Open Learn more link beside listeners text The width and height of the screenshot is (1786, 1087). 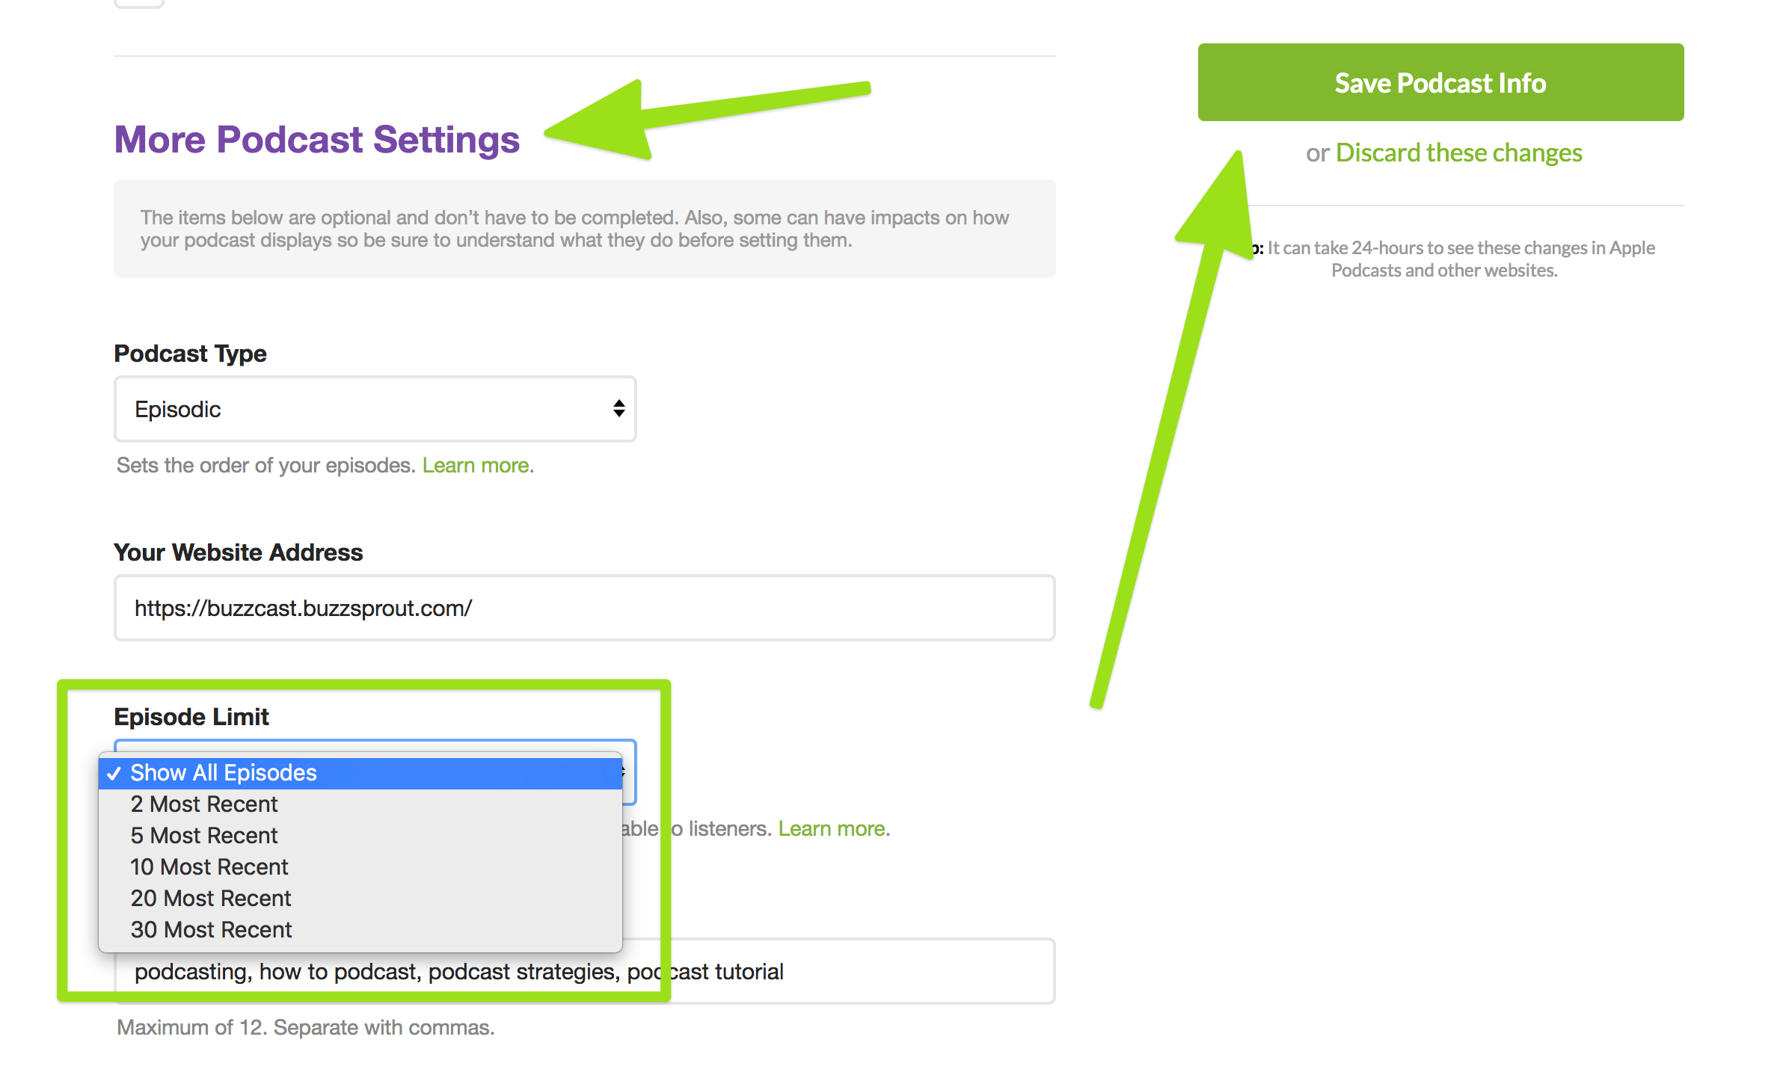click(832, 829)
